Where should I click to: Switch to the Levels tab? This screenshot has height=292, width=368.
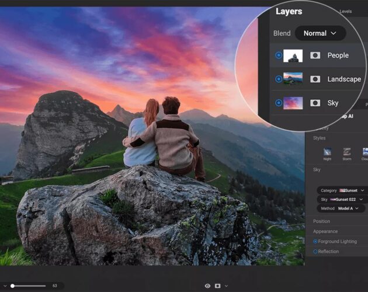pyautogui.click(x=345, y=11)
